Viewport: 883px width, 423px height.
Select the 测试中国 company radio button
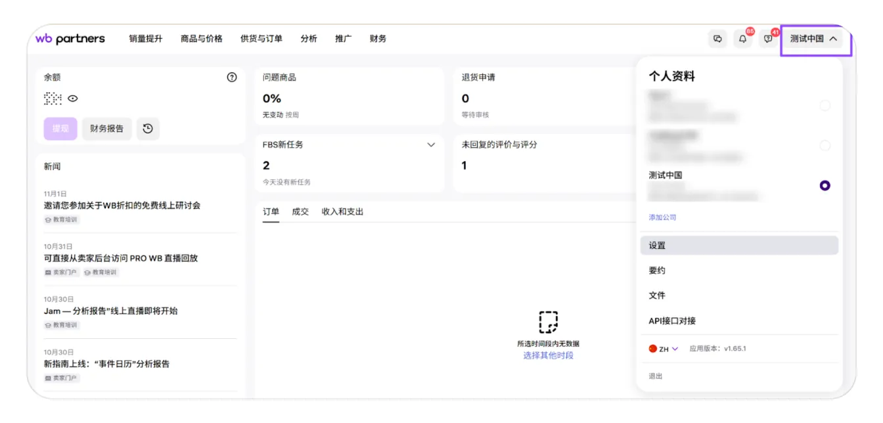tap(825, 186)
